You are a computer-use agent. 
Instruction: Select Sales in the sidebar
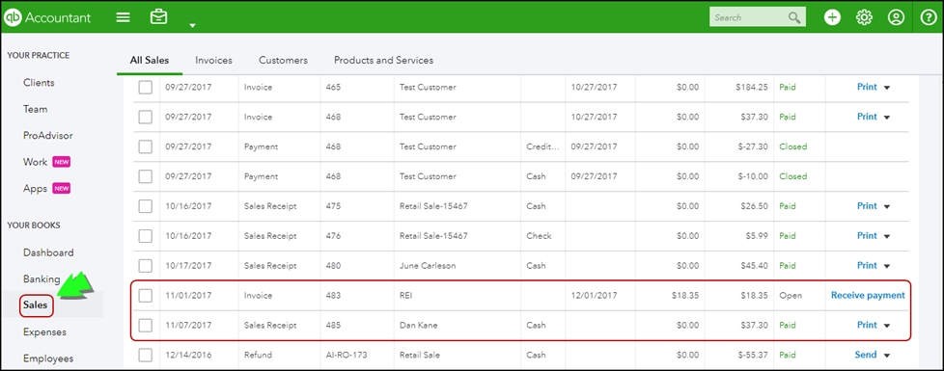36,305
